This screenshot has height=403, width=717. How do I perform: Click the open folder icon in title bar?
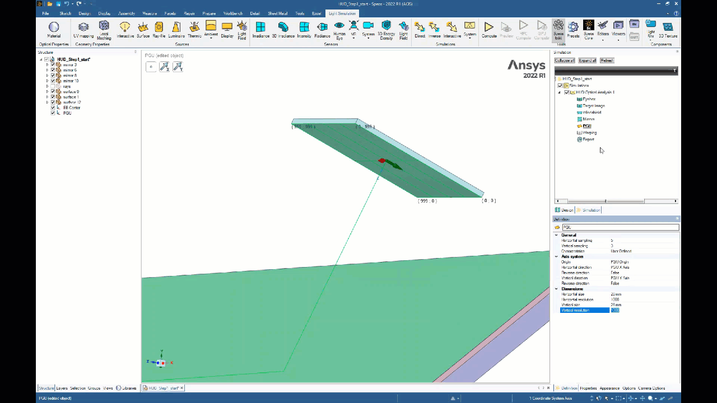click(x=50, y=4)
